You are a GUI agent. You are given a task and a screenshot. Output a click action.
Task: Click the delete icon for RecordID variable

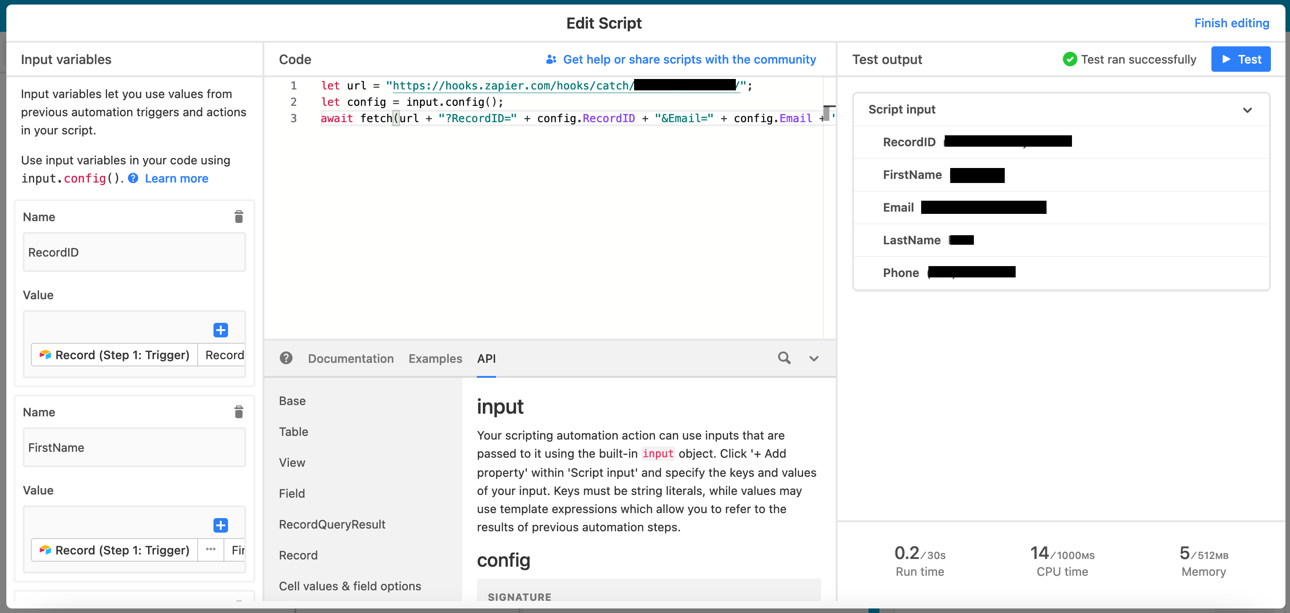(238, 217)
